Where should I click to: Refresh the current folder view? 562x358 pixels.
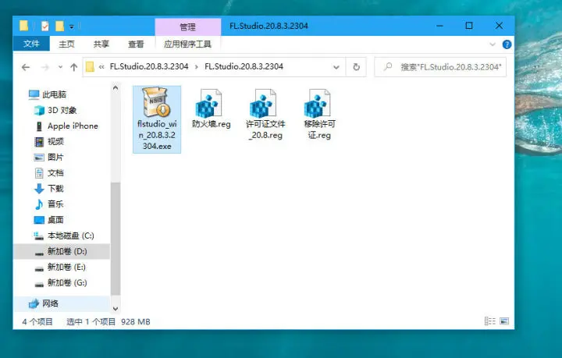coord(356,67)
